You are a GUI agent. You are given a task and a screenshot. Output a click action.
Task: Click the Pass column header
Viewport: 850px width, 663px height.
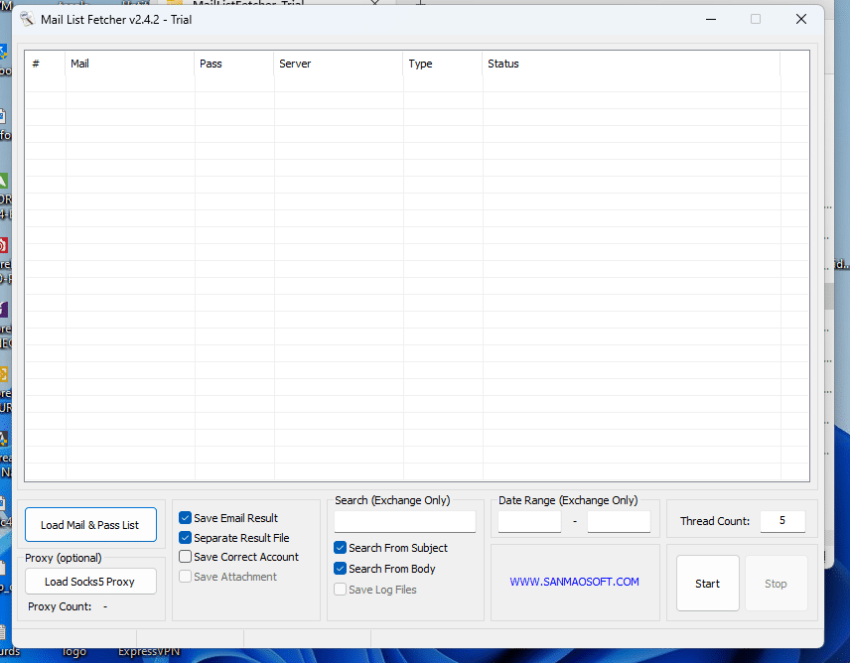(233, 64)
